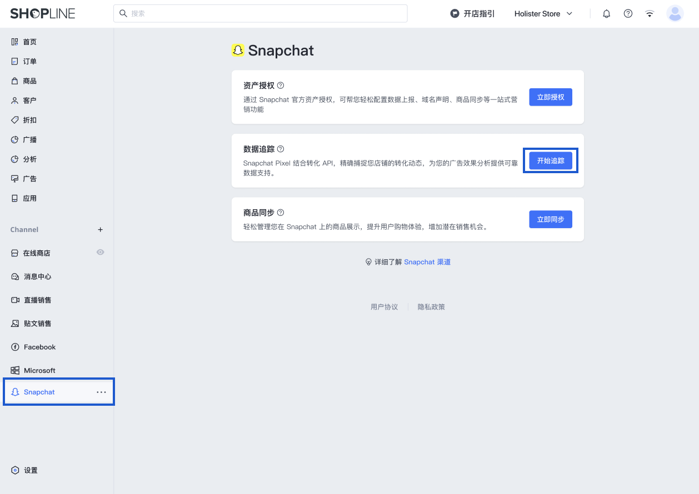
Task: Click the 折扣 tag icon
Action: tap(15, 120)
